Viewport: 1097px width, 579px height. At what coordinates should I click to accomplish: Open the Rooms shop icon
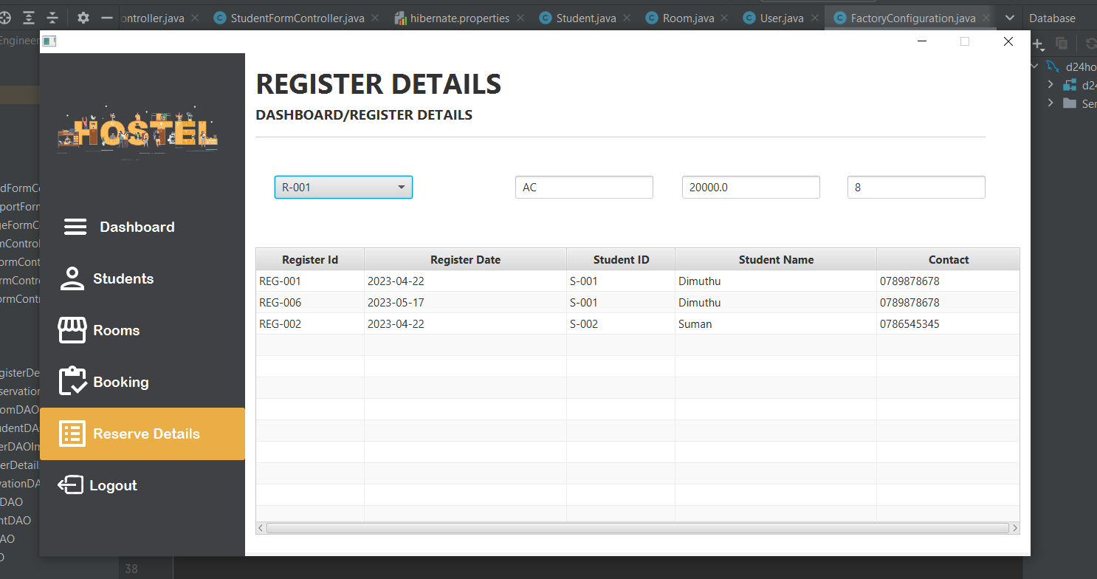pyautogui.click(x=72, y=330)
